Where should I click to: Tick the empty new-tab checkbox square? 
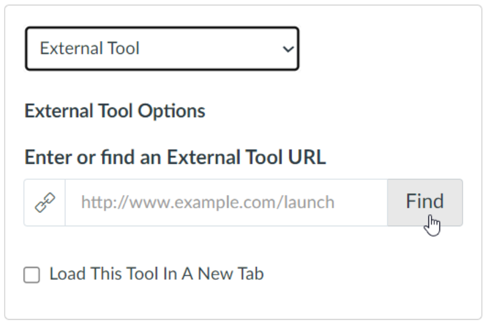click(32, 275)
